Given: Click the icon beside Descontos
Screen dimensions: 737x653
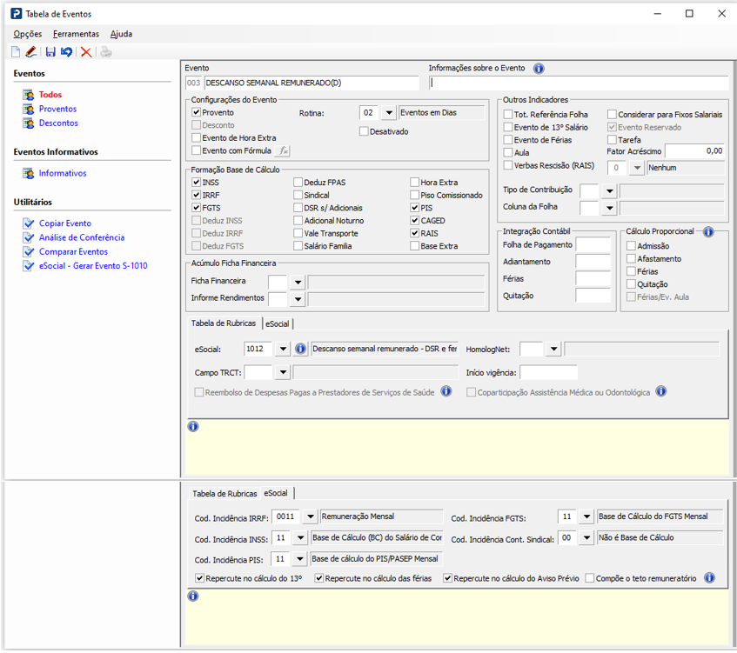Looking at the screenshot, I should point(29,123).
